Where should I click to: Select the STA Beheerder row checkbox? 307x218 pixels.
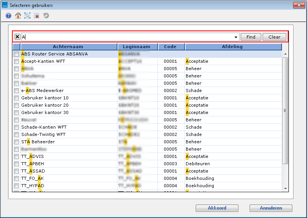16,142
